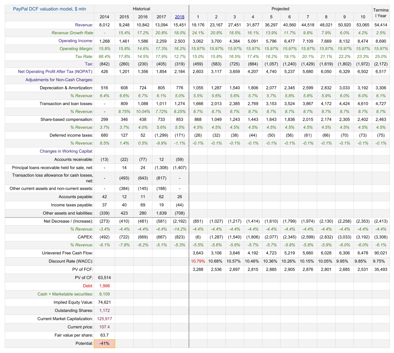Select the 2014 Revenue value 8,012
The image size is (394, 353).
point(104,25)
